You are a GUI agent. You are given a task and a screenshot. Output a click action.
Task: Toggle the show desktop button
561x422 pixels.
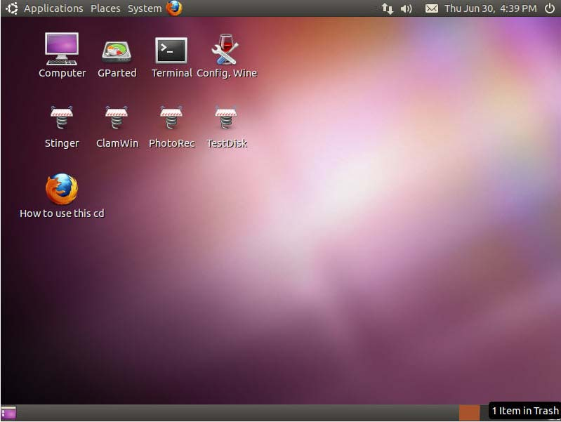click(8, 413)
